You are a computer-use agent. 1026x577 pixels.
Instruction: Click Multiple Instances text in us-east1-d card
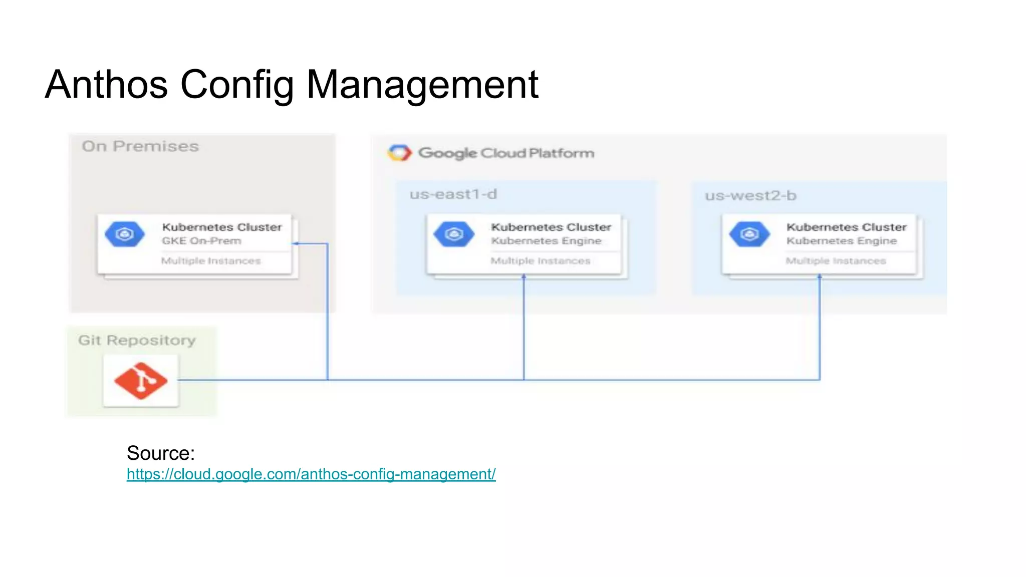540,261
